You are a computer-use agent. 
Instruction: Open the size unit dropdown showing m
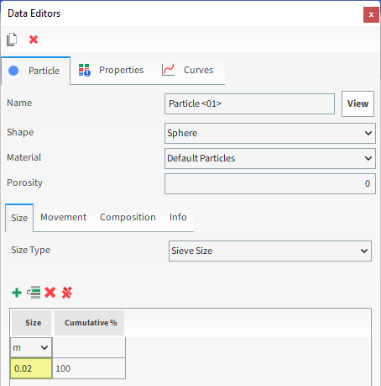click(31, 347)
